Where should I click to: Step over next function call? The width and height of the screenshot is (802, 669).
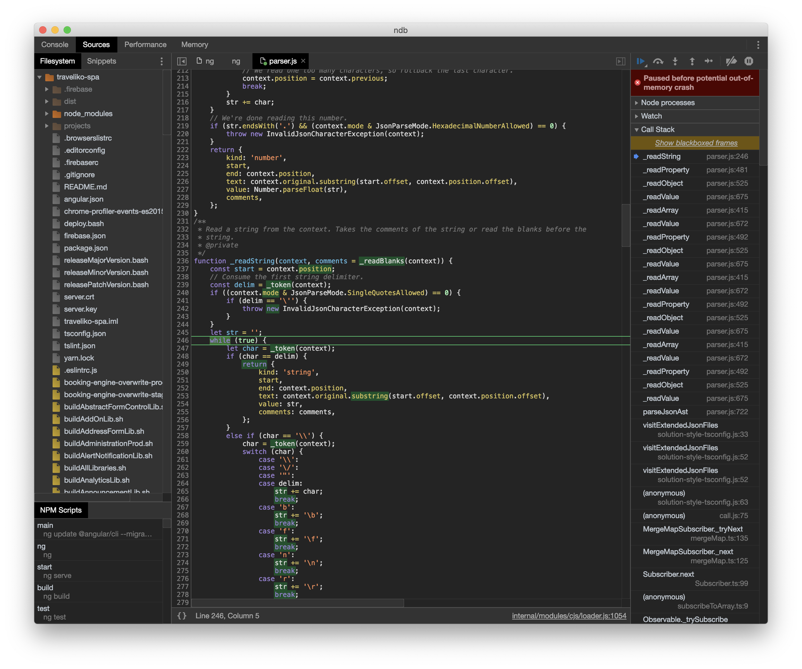(658, 61)
